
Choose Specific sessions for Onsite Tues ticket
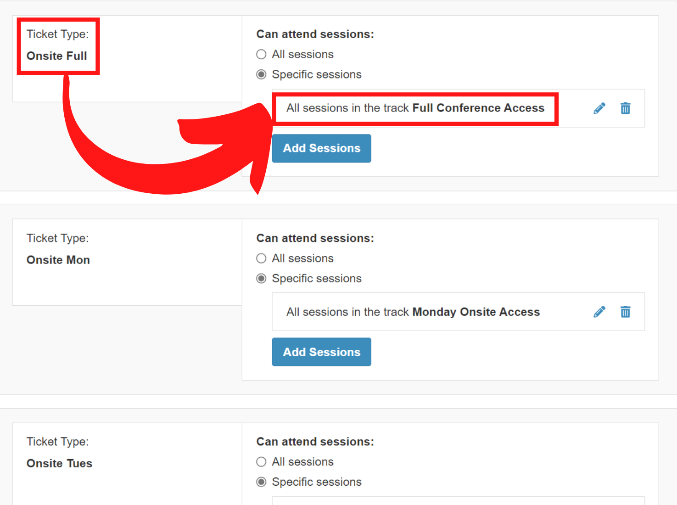click(x=262, y=482)
